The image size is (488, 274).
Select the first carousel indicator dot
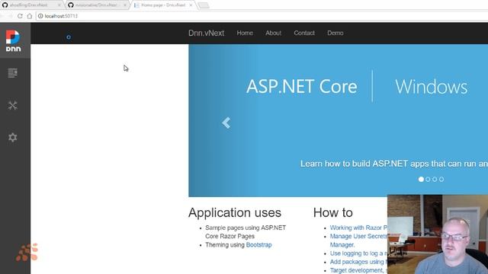421,180
